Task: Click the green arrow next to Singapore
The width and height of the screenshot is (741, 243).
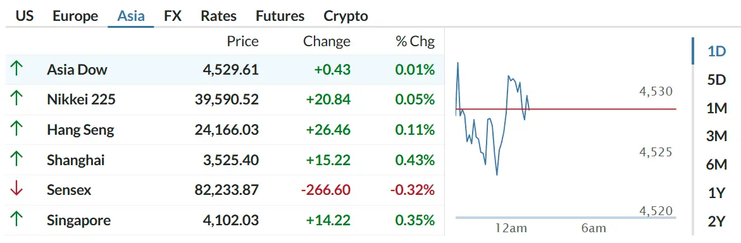Action: (16, 220)
